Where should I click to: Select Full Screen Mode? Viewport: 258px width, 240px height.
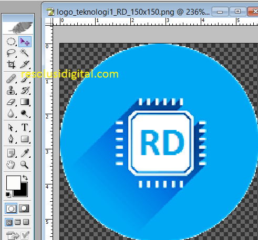click(x=26, y=222)
